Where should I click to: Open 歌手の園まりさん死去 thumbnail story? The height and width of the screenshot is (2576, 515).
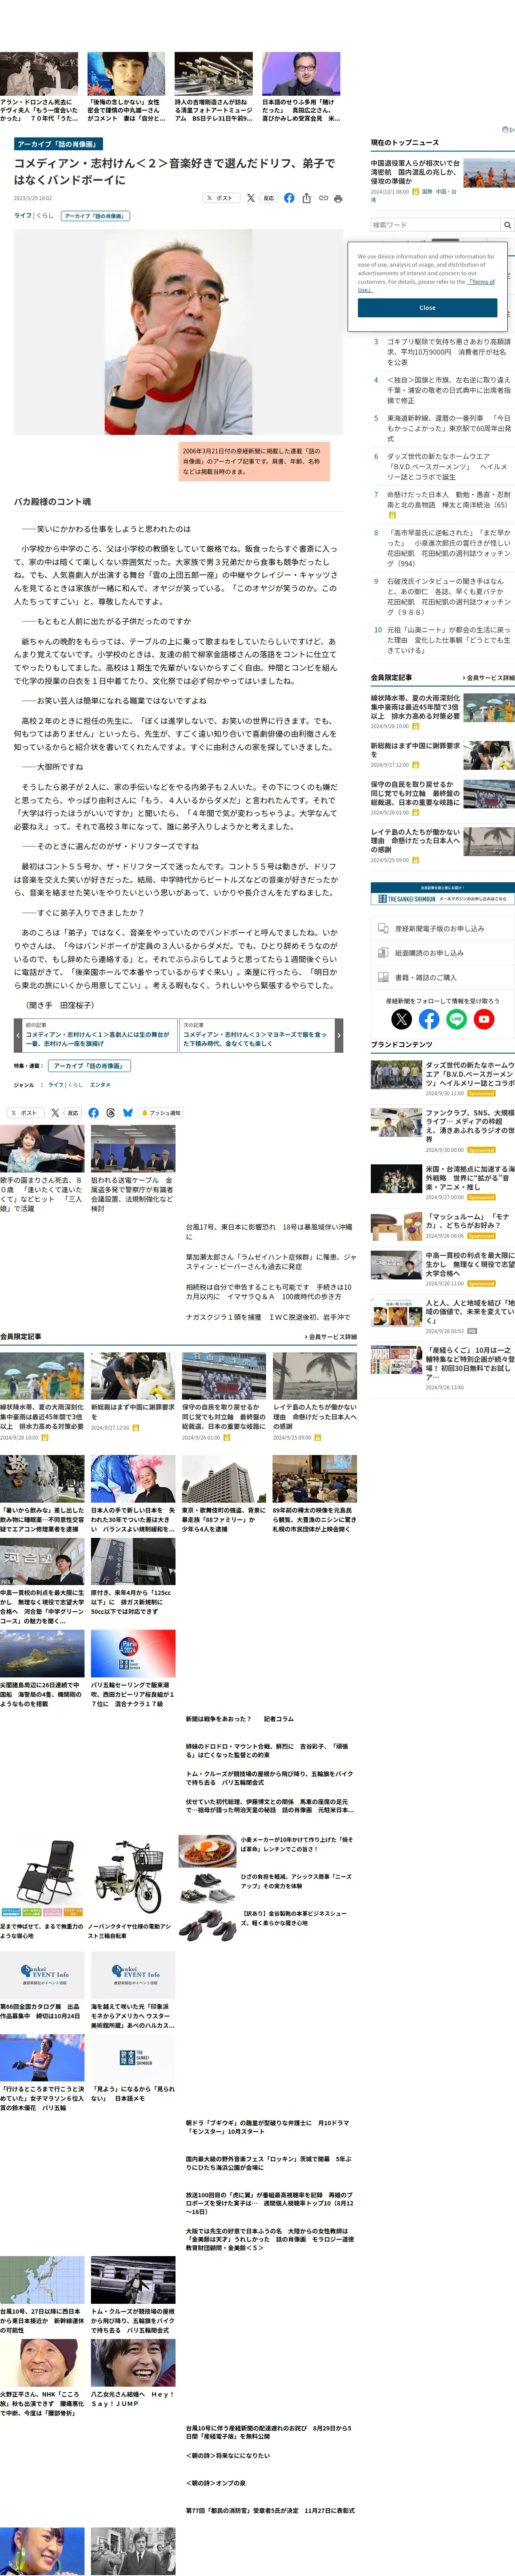pyautogui.click(x=42, y=1169)
